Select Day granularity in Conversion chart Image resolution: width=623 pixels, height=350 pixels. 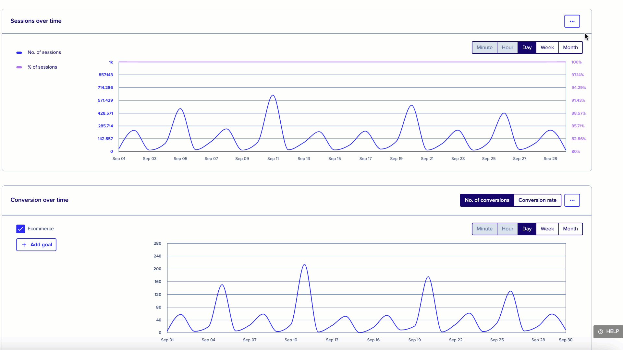pos(527,229)
